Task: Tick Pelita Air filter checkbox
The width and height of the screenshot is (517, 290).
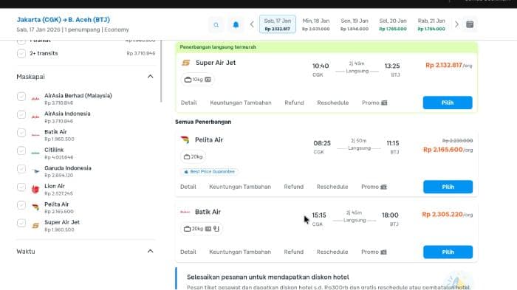Action: 21,205
